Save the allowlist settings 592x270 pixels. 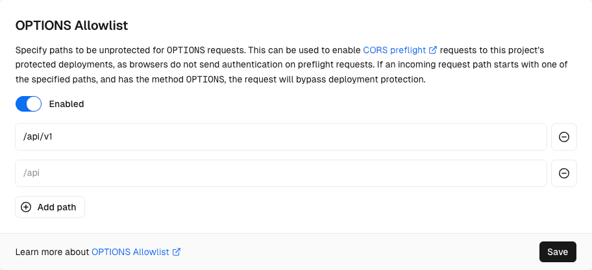click(x=558, y=252)
